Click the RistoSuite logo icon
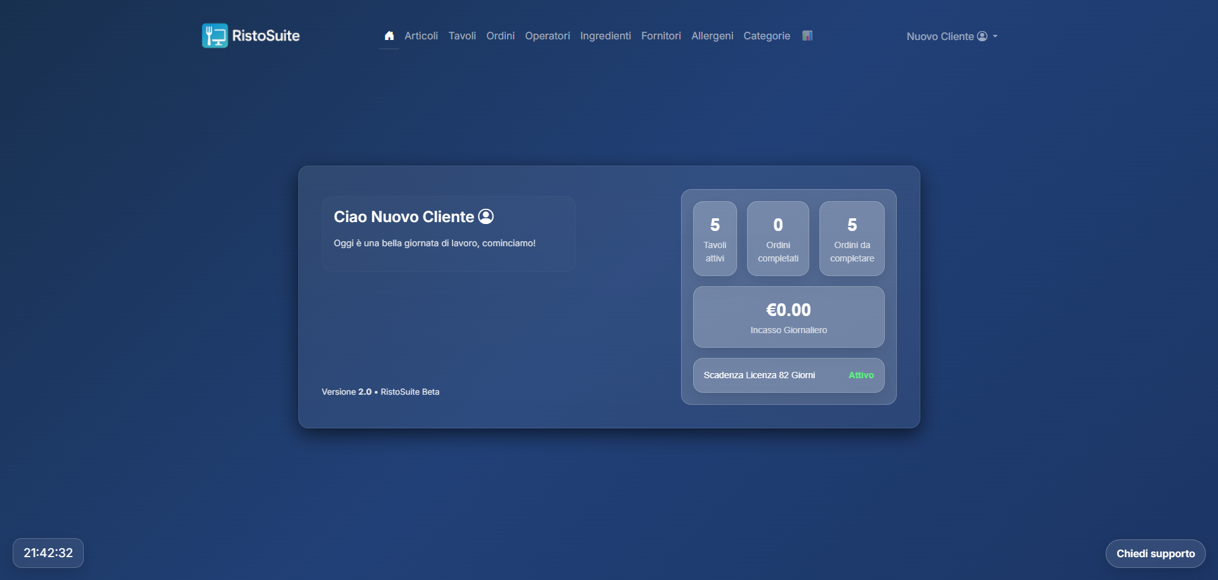Image resolution: width=1218 pixels, height=580 pixels. click(215, 36)
